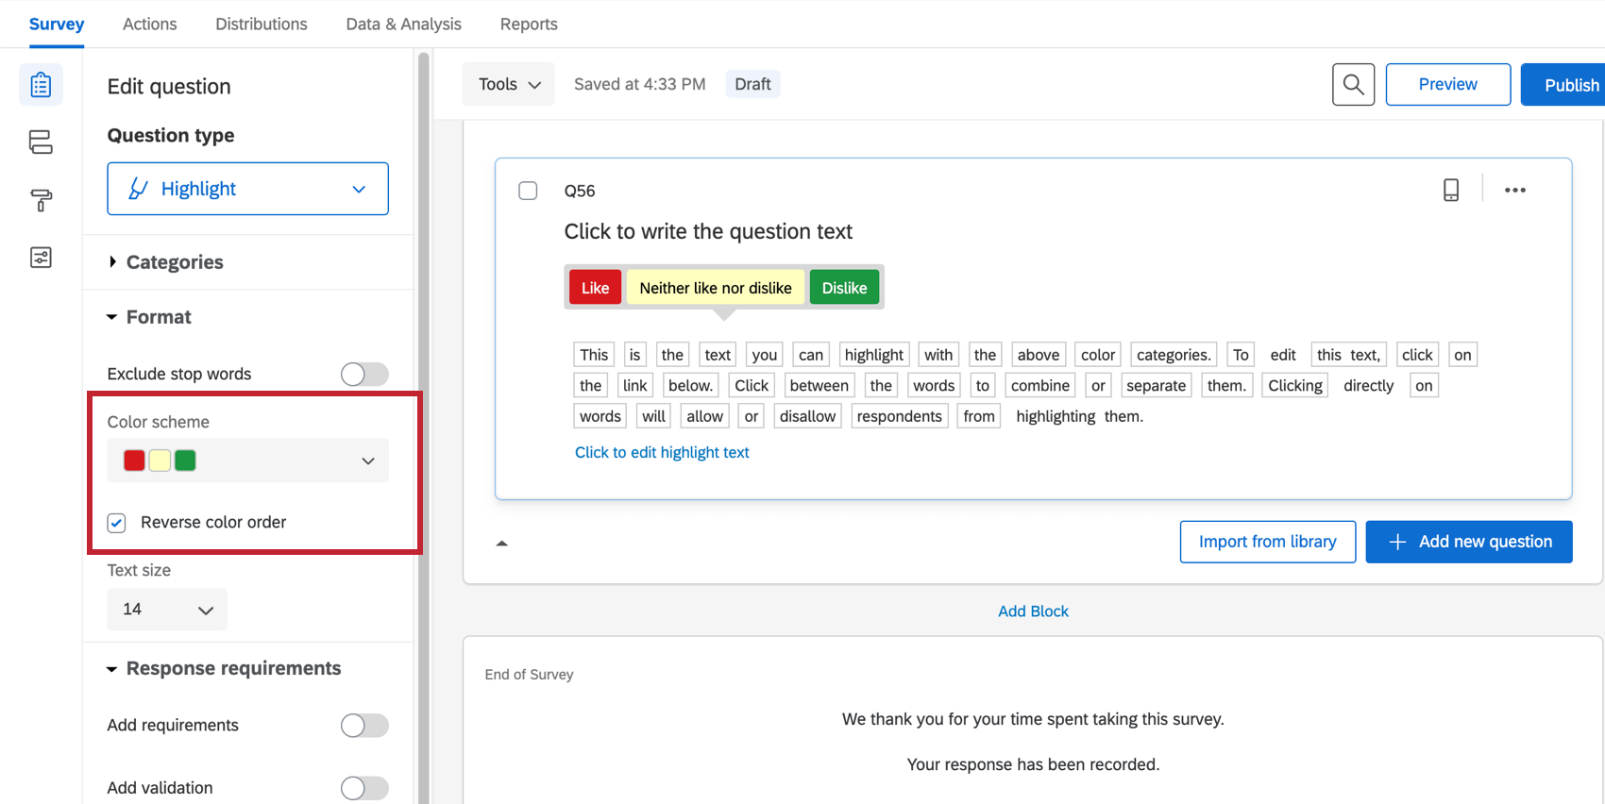This screenshot has width=1605, height=804.
Task: Click the 'Saved at 4:33 PM' status text
Action: click(640, 84)
